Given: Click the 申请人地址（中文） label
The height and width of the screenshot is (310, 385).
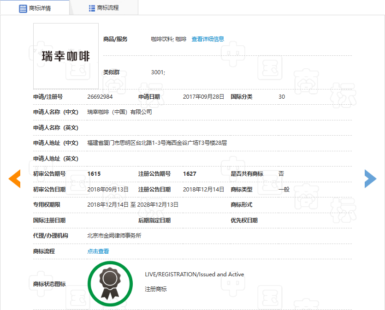Looking at the screenshot, I should (56, 143).
